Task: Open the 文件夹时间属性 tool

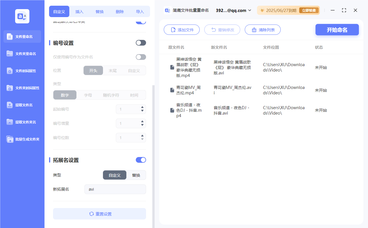Action: click(22, 88)
